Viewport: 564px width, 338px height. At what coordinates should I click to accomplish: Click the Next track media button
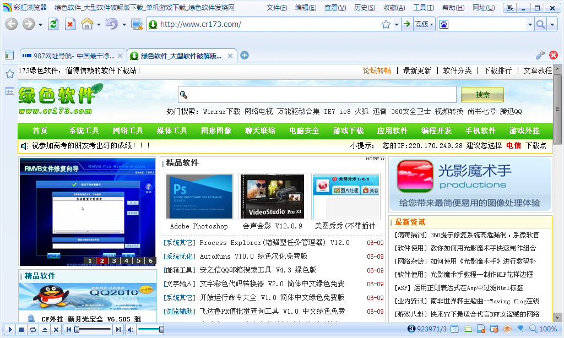pyautogui.click(x=118, y=329)
